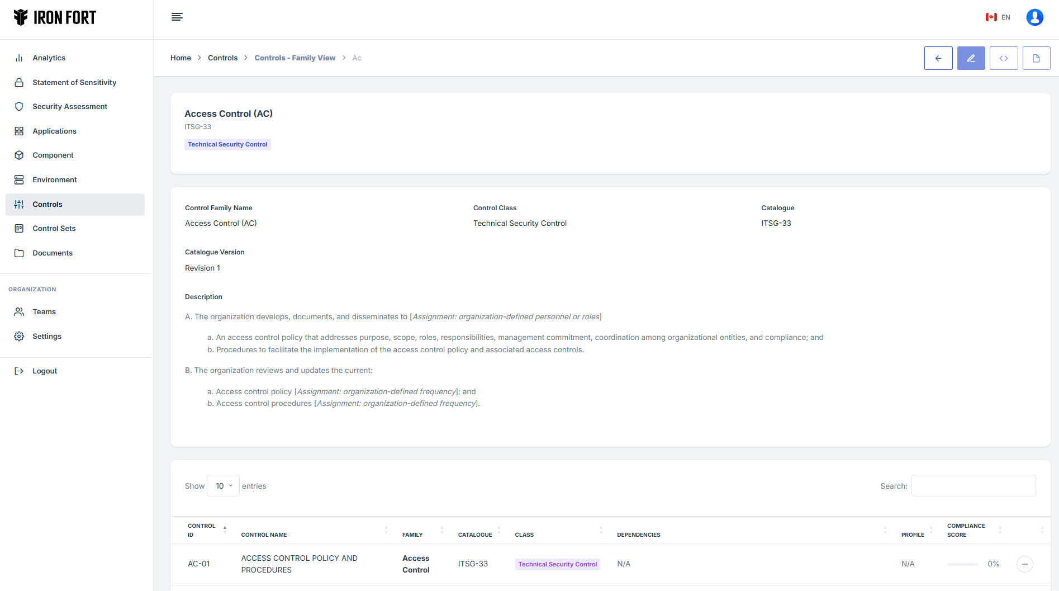Toggle the sidebar hamburger menu
Viewport: 1059px width, 591px height.
177,17
